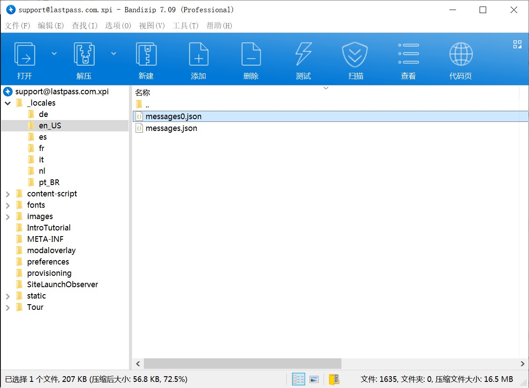The height and width of the screenshot is (388, 529).
Task: Select the fr locale folder
Action: (x=42, y=148)
